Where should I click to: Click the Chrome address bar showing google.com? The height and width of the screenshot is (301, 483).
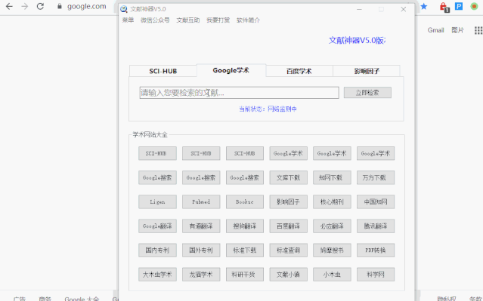tap(87, 7)
